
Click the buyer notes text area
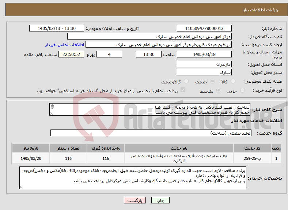[133, 178]
